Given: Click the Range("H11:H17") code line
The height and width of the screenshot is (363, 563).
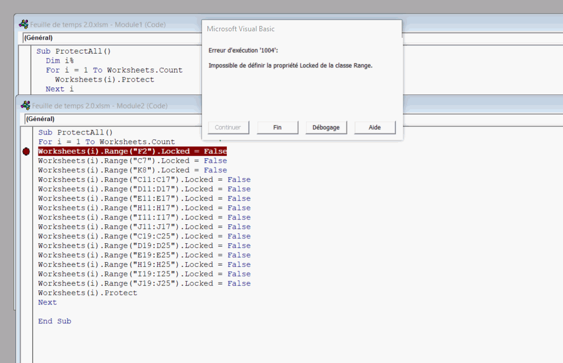Looking at the screenshot, I should click(144, 208).
